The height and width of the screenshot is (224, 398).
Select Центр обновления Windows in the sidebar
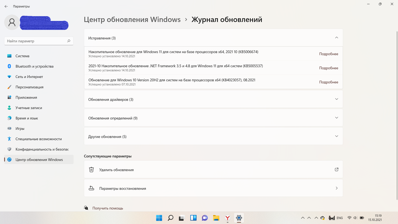pos(39,160)
